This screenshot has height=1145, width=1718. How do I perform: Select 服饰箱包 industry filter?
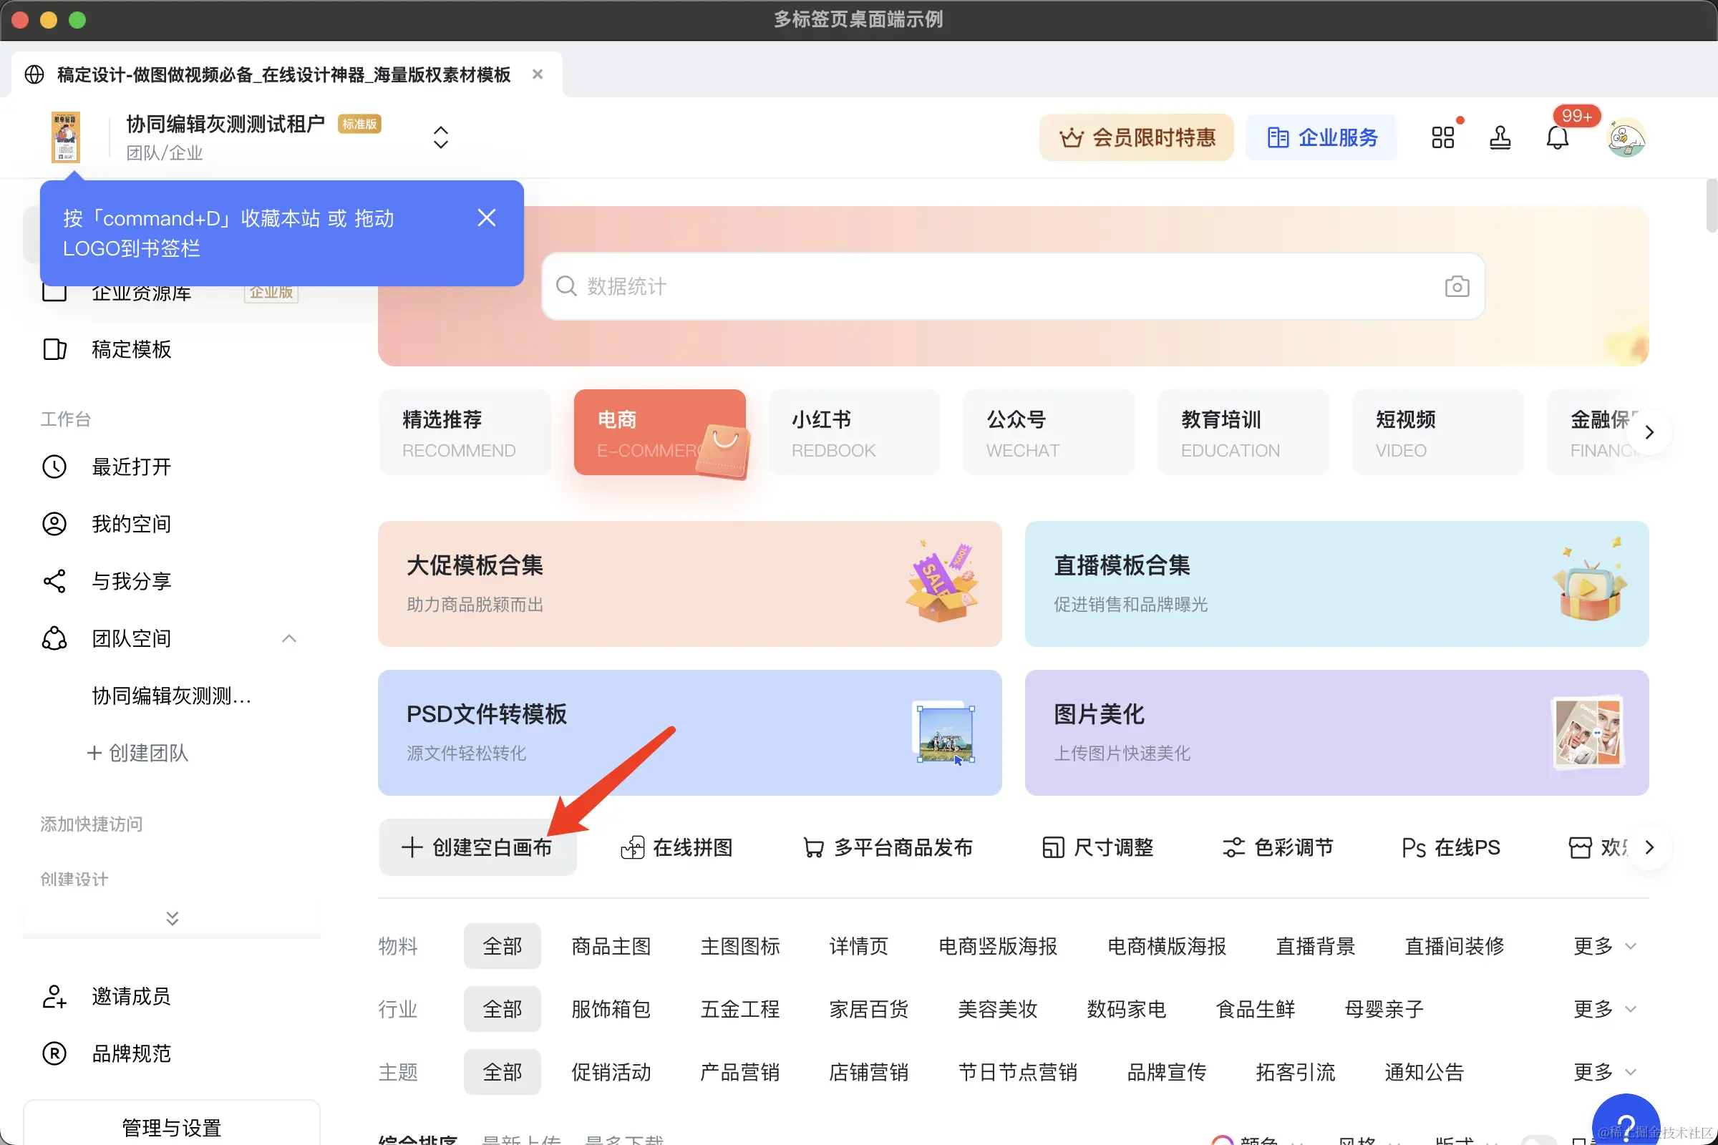click(611, 1009)
